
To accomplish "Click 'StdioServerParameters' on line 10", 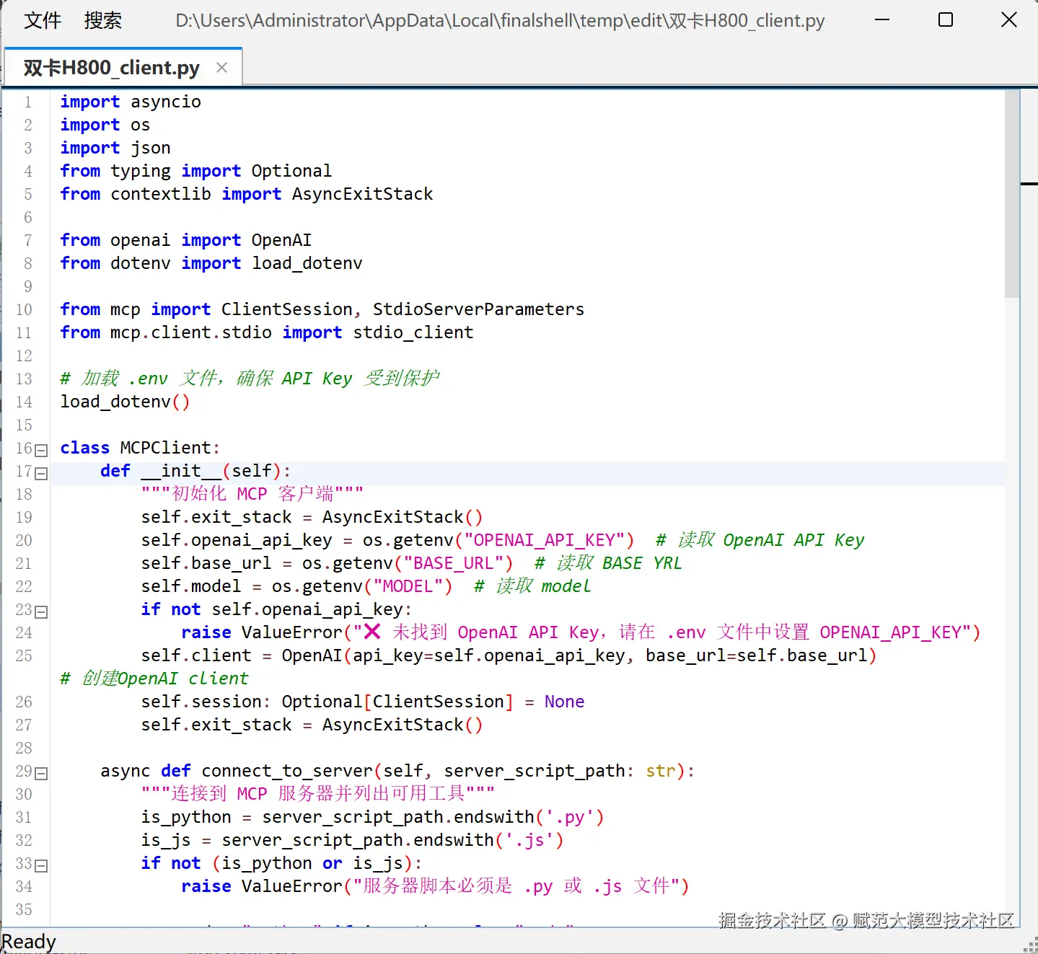I will [478, 309].
